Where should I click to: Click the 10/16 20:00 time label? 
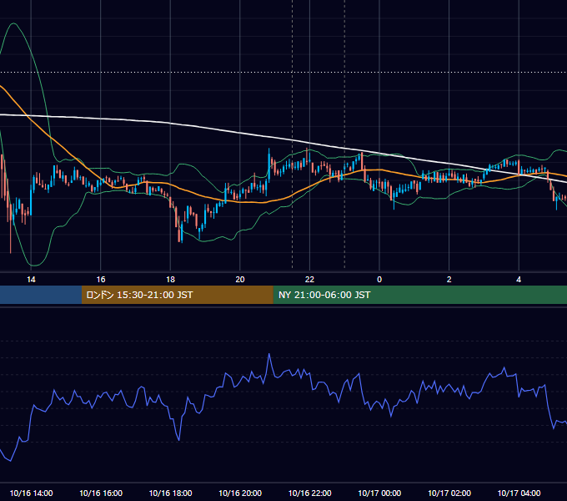[240, 493]
